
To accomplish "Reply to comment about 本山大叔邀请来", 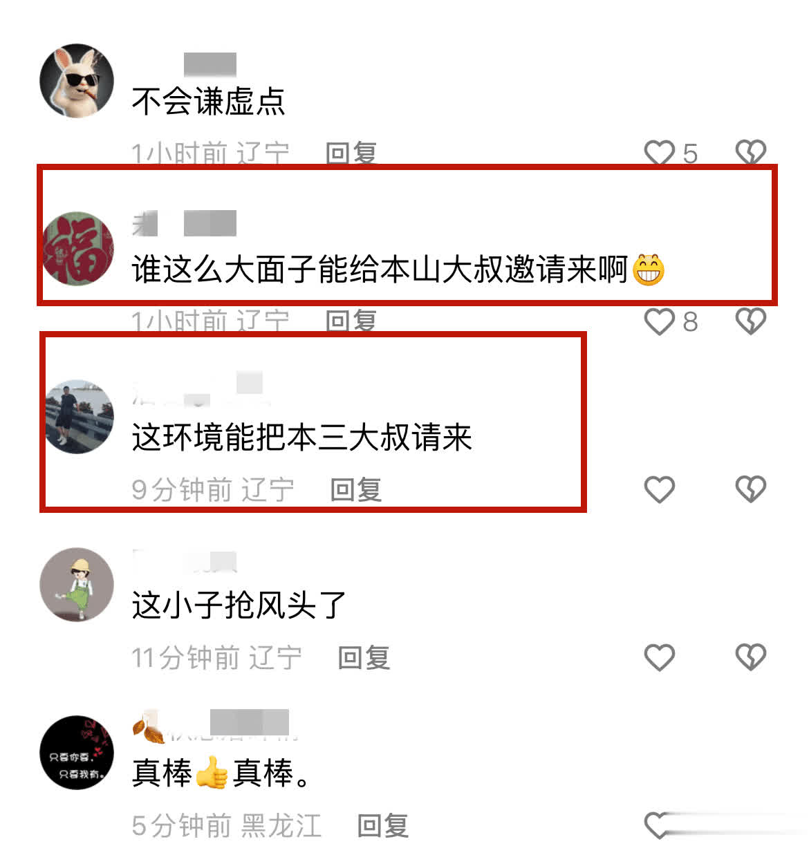I will coord(351,321).
